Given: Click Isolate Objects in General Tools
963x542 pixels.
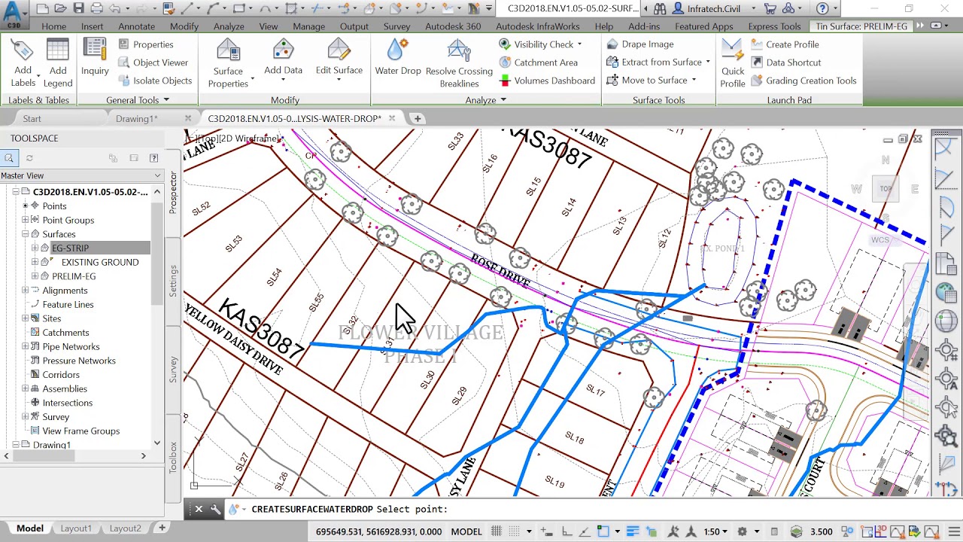Looking at the screenshot, I should click(x=155, y=81).
